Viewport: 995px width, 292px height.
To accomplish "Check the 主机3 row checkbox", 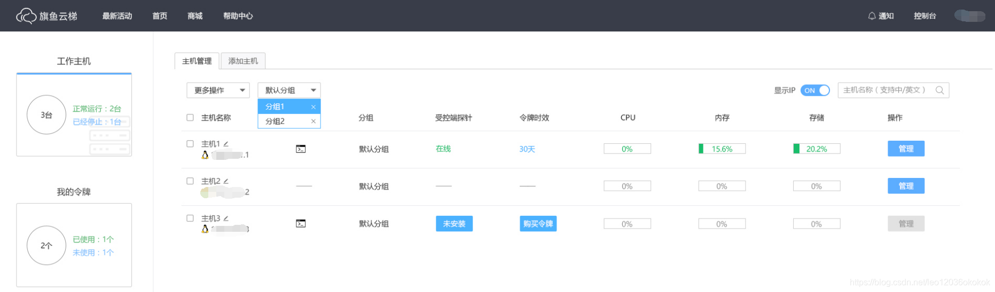I will coord(190,218).
